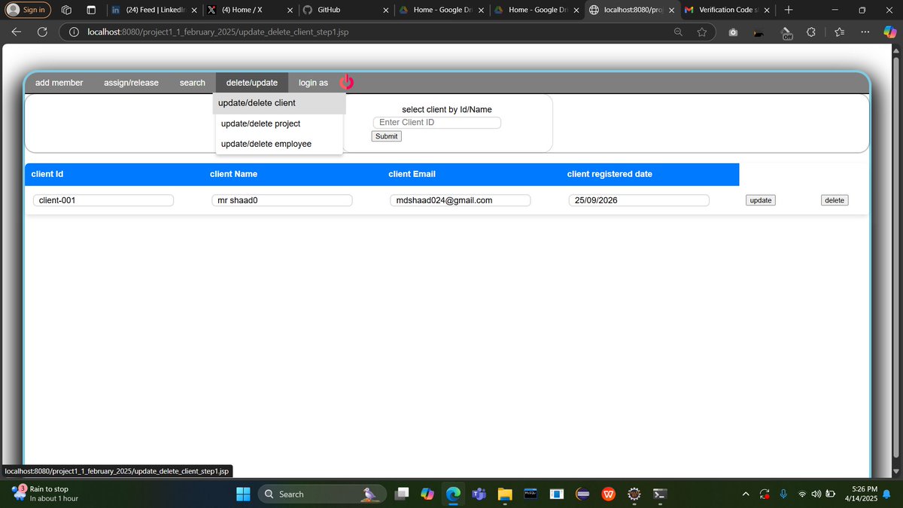Open Task View on taskbar
Image resolution: width=903 pixels, height=508 pixels.
point(403,494)
